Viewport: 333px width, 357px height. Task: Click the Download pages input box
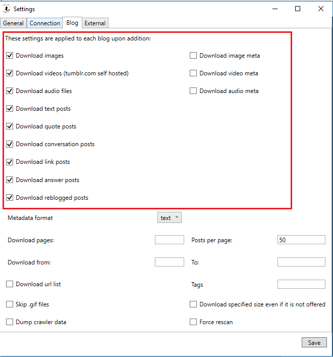click(170, 240)
